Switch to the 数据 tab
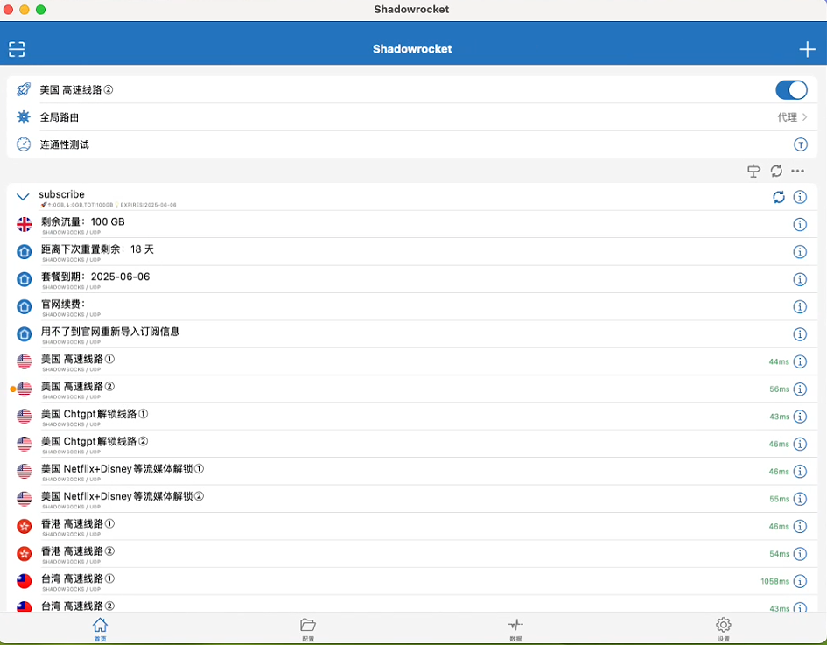The height and width of the screenshot is (645, 827). tap(515, 628)
